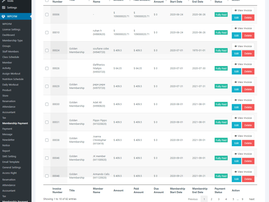The image size is (269, 202).
Task: Delete invoice 00038
Action: tap(248, 143)
